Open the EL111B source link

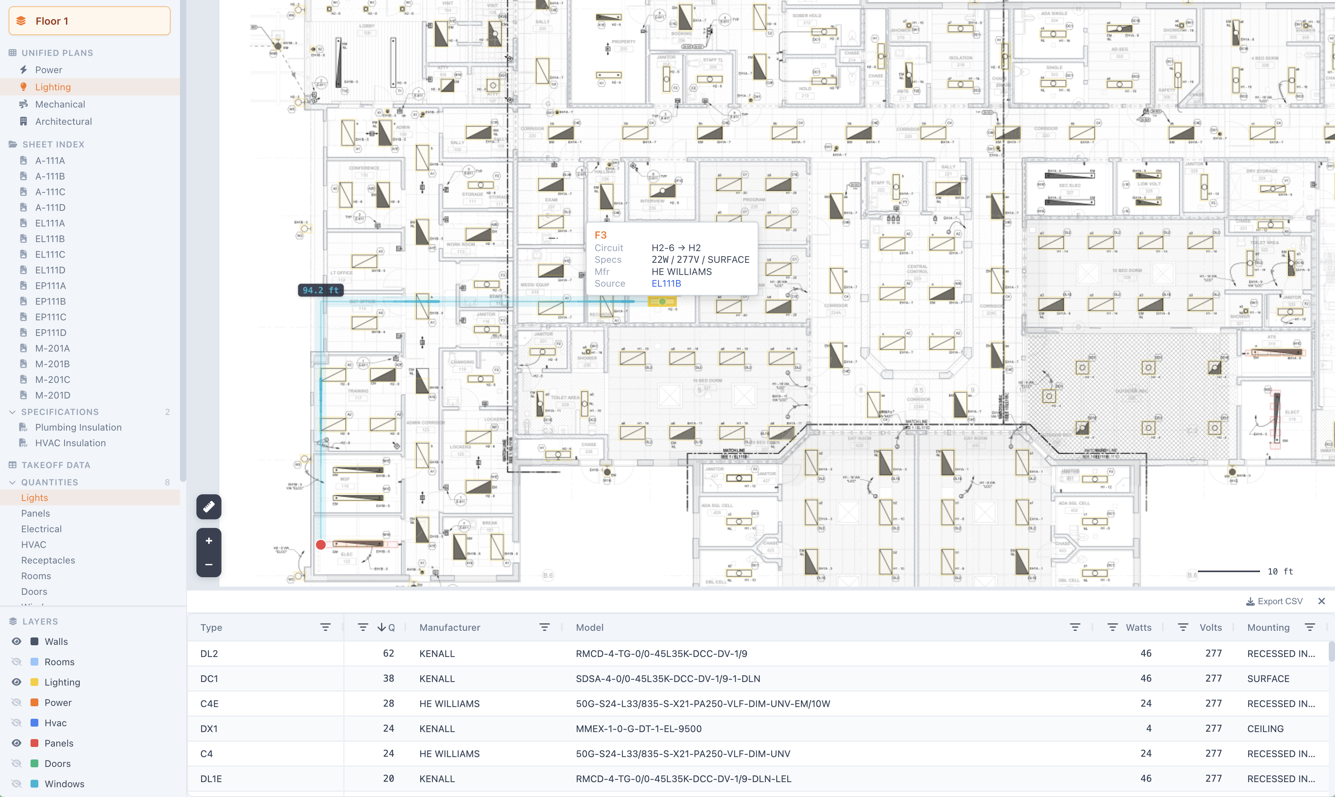tap(666, 284)
